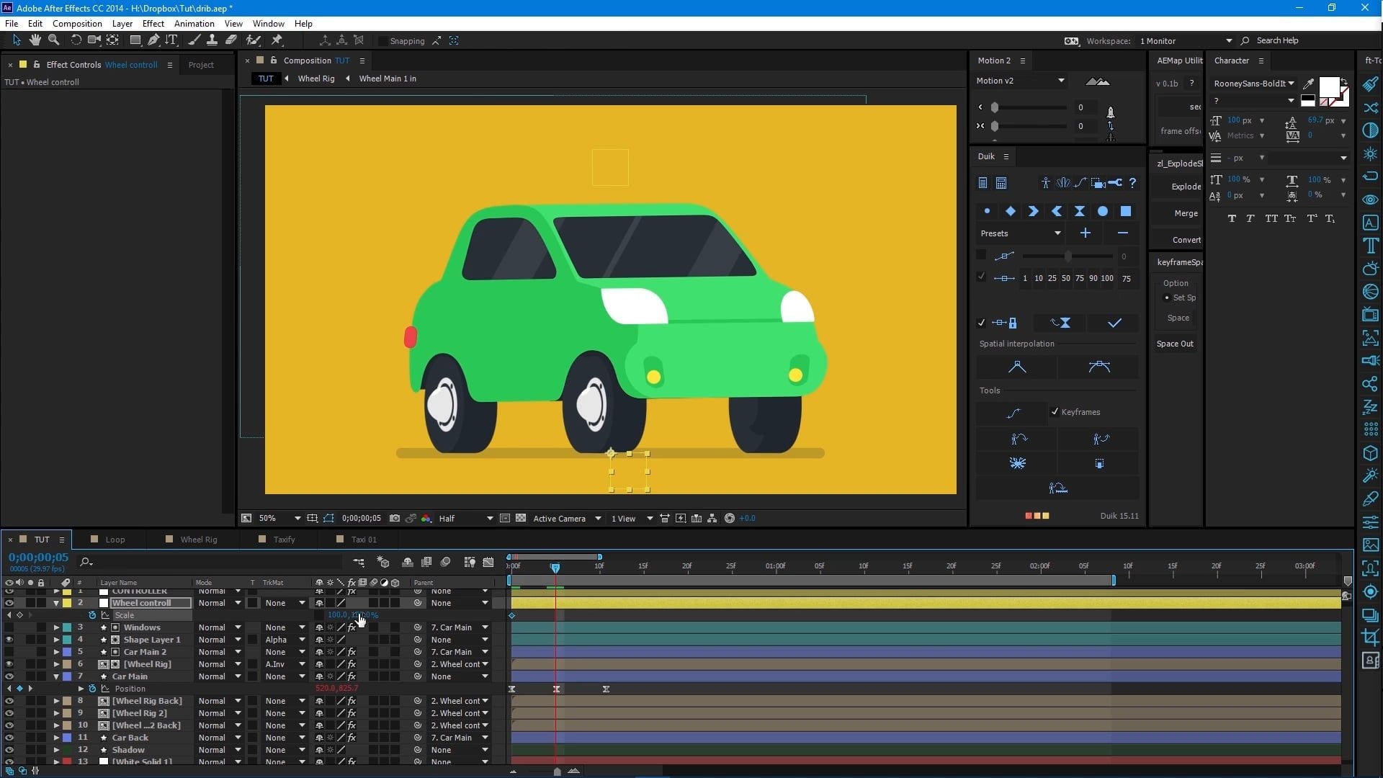Select the Horizontal Type tool

[x=171, y=40]
